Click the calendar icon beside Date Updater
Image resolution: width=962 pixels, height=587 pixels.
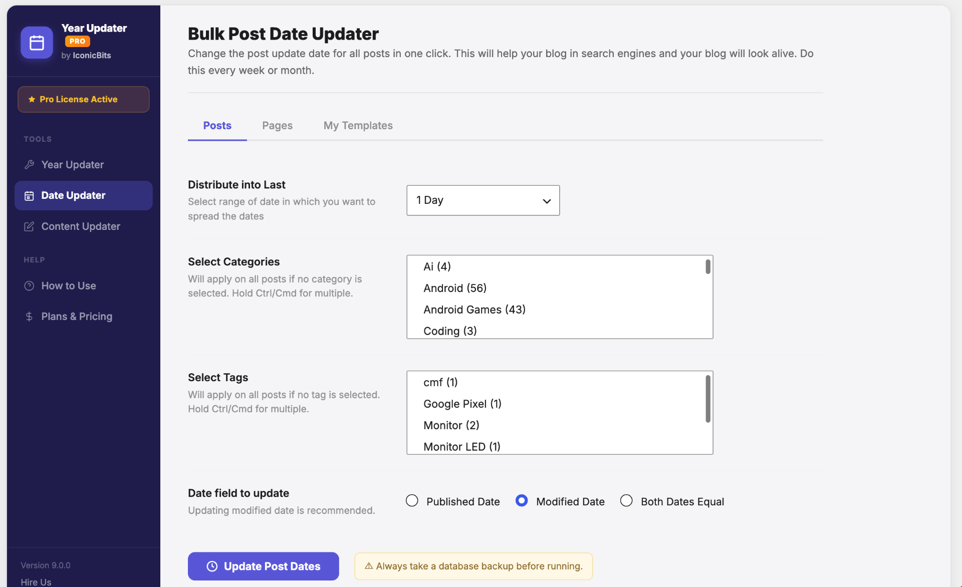tap(29, 196)
